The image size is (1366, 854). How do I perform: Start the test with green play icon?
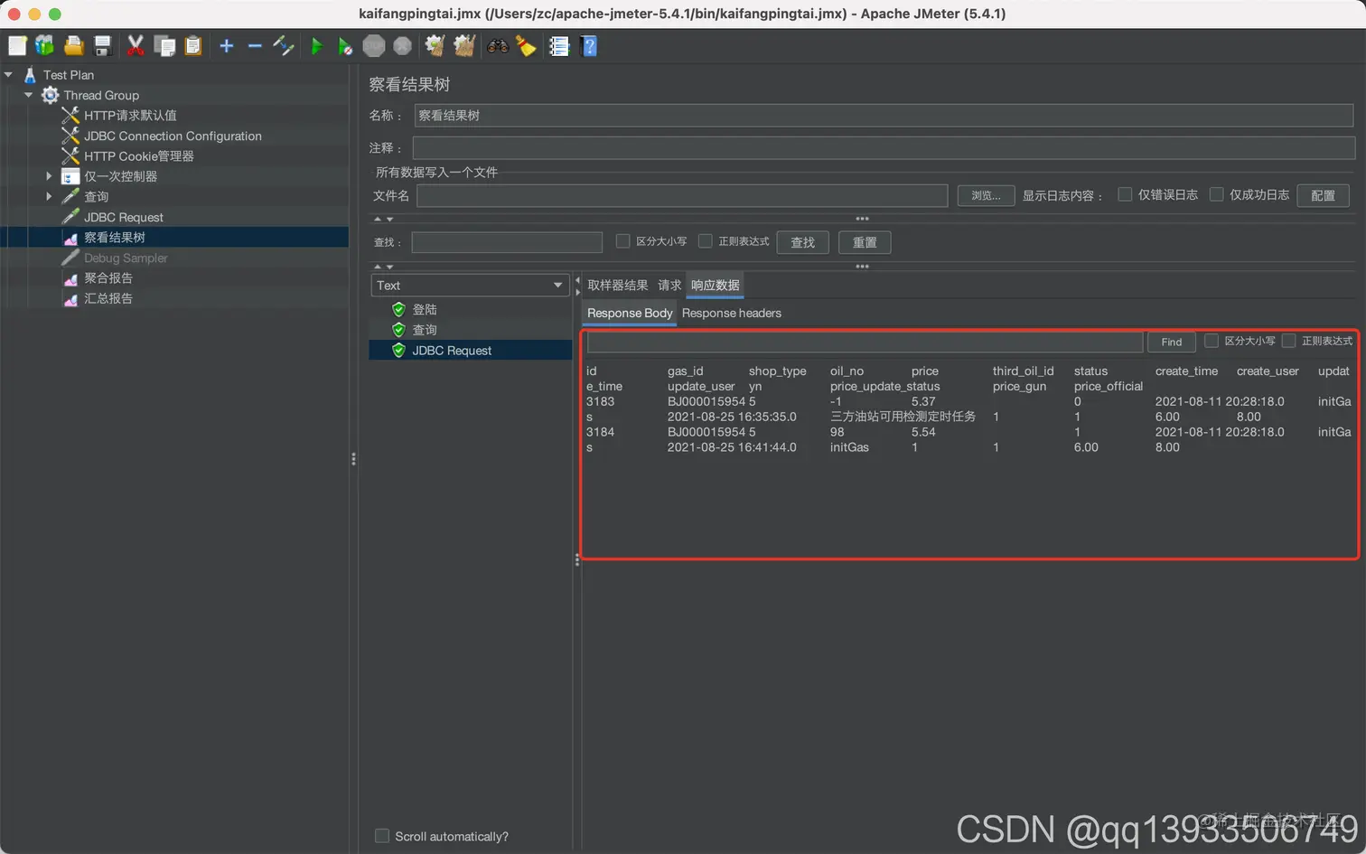tap(316, 46)
